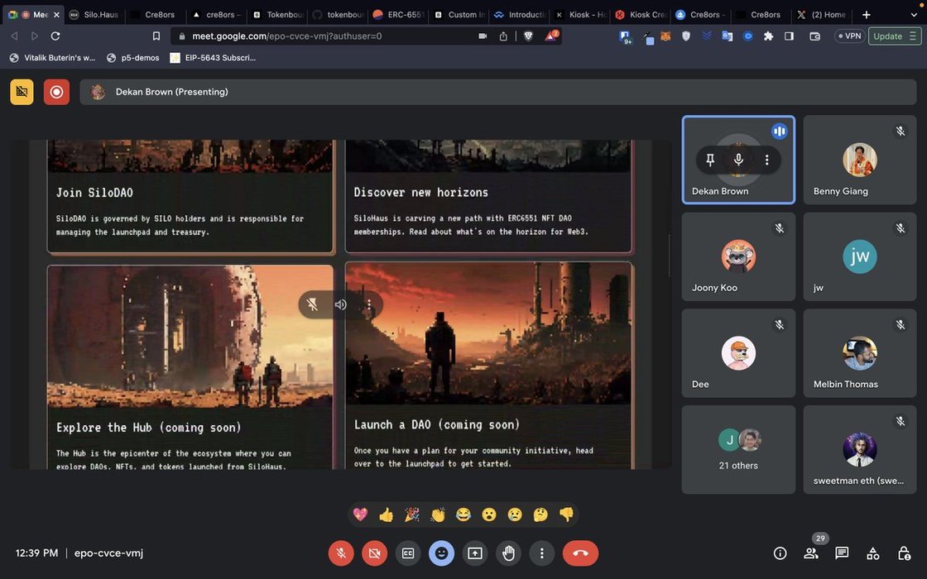Switch to the Kiosk Cre browser tab
This screenshot has width=927, height=579.
[x=641, y=15]
